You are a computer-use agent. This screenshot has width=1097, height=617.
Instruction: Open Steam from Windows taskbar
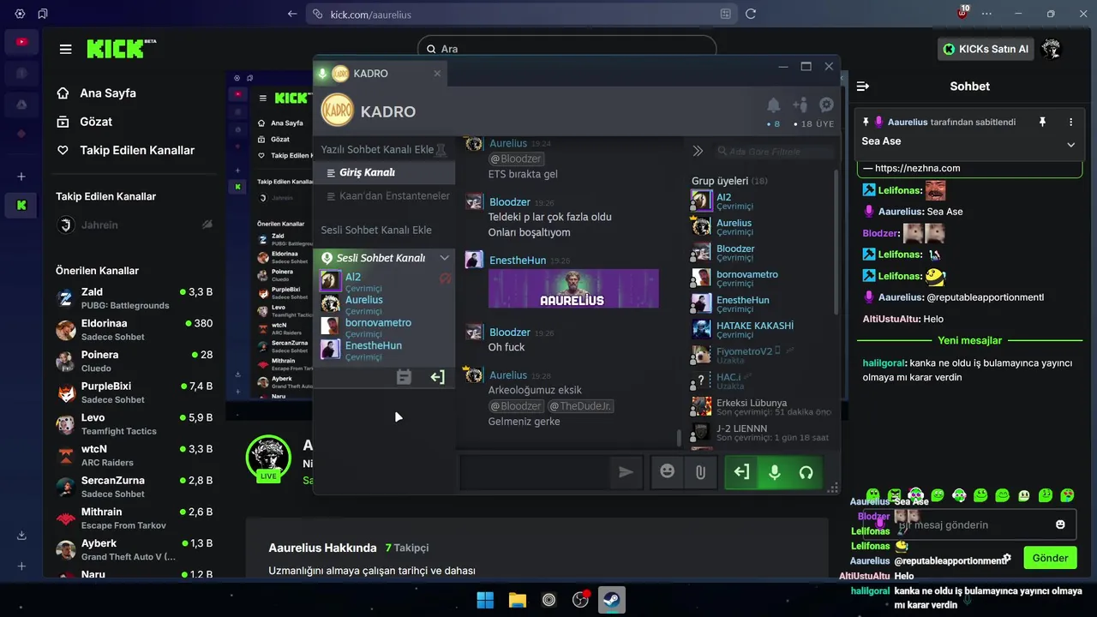[x=612, y=600]
